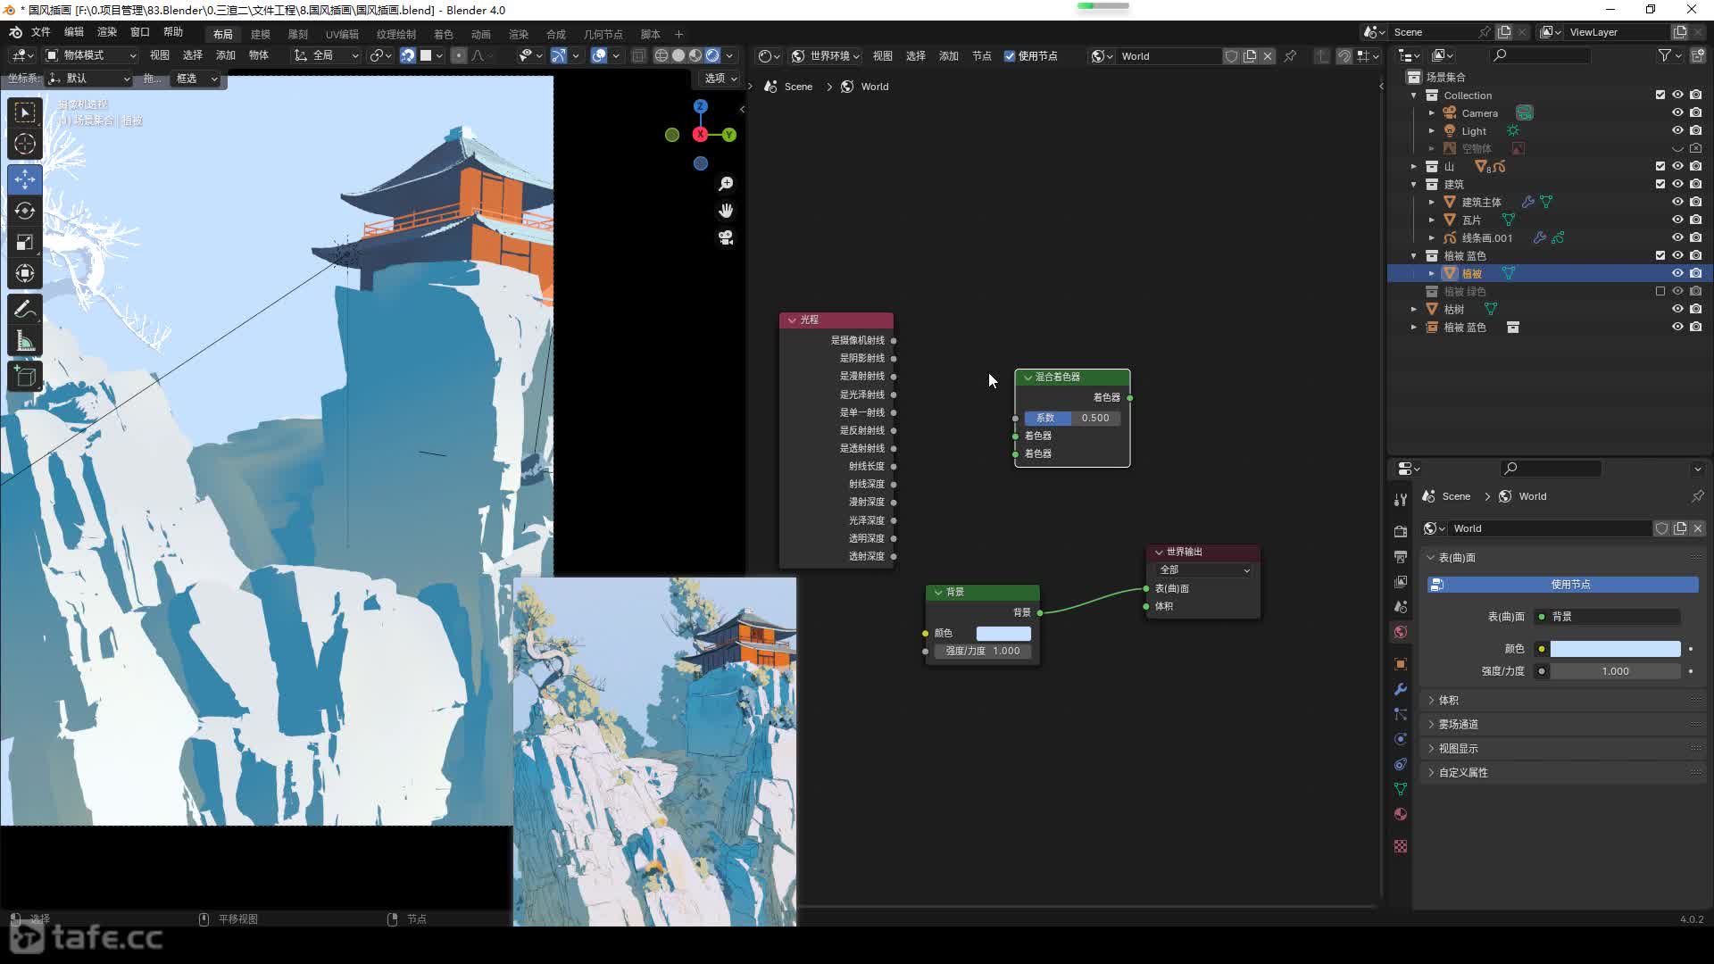Switch to the 几何节点 workspace tab
Screen dimensions: 1714x964
pyautogui.click(x=603, y=34)
